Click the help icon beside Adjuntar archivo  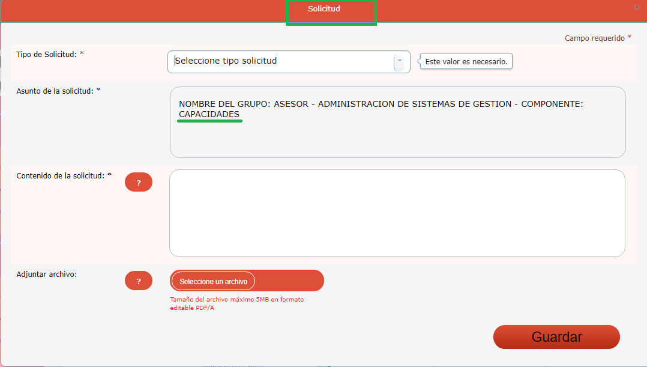[138, 281]
